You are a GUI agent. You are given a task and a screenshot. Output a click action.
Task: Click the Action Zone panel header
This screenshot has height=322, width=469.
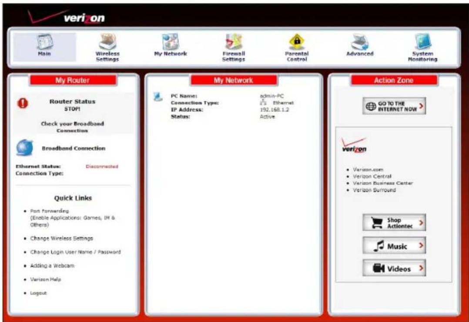394,80
